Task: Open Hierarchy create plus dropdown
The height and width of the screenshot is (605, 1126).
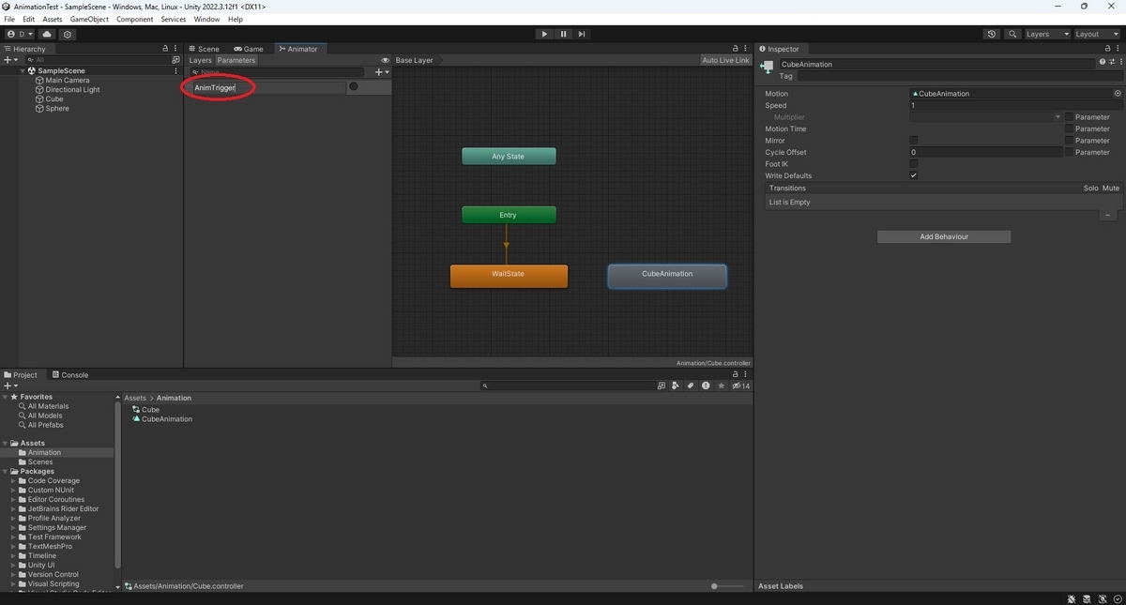Action: point(11,60)
